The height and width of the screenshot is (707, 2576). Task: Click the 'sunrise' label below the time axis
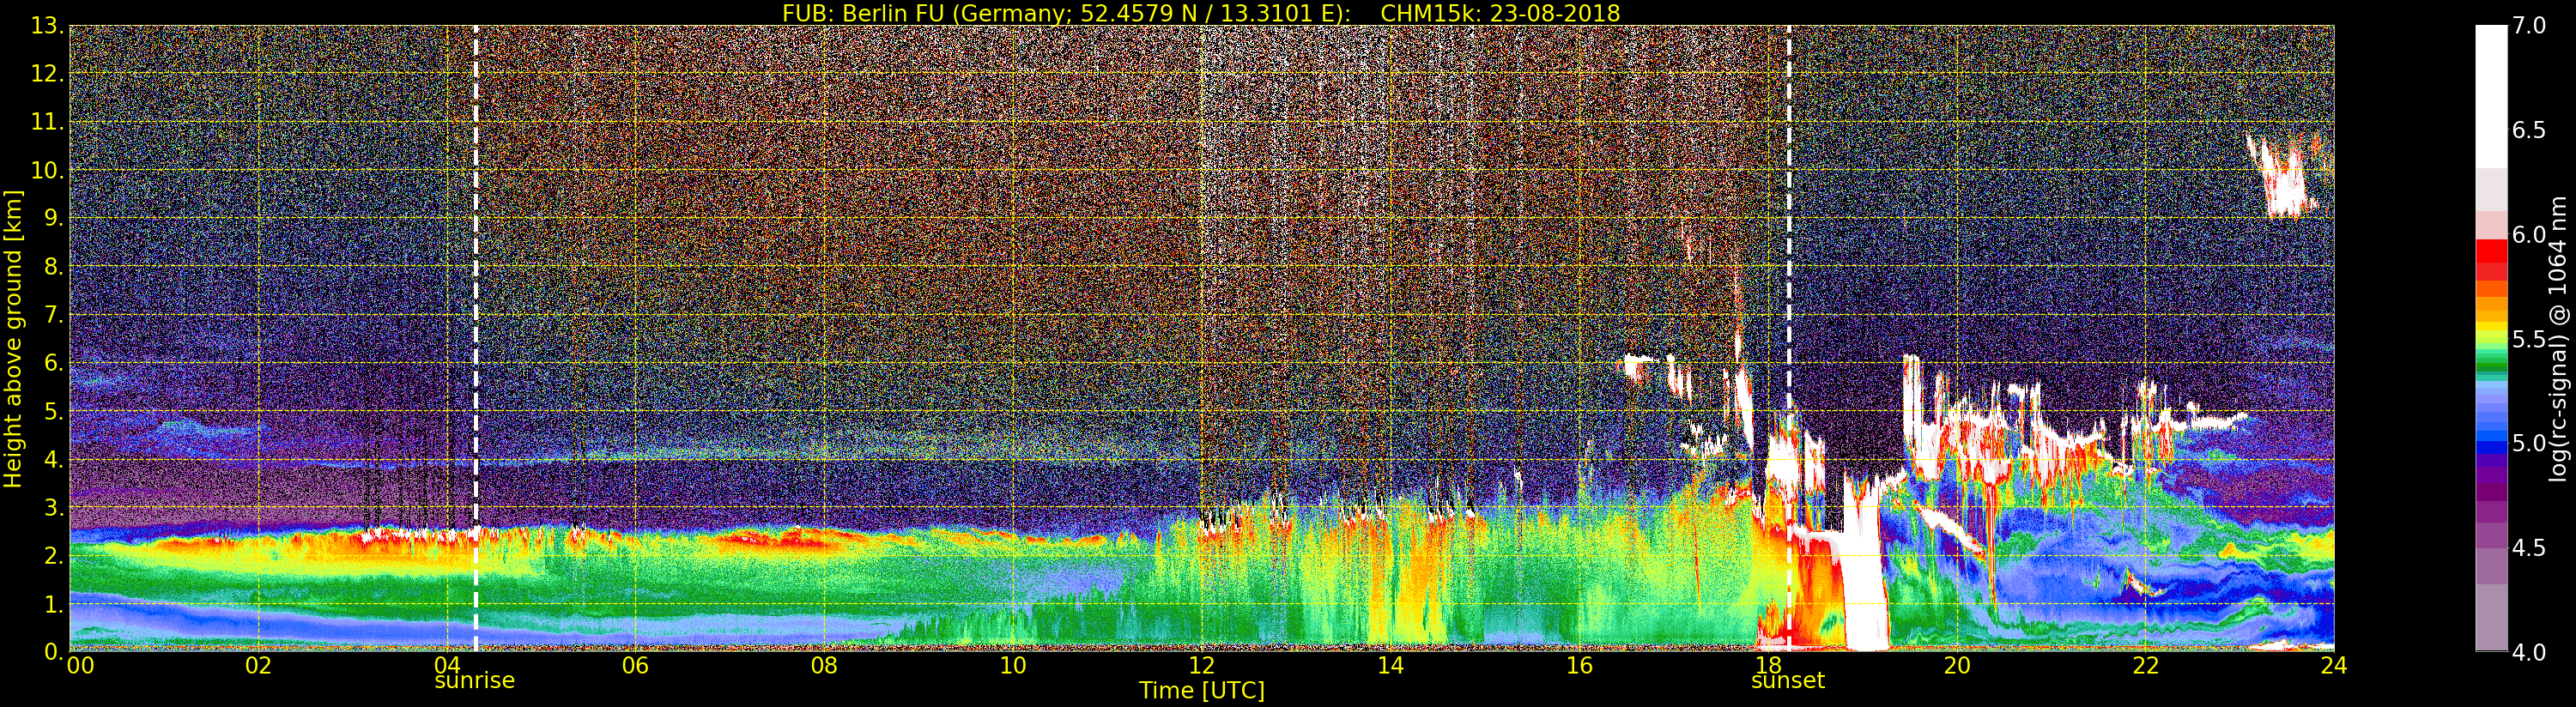pyautogui.click(x=474, y=681)
